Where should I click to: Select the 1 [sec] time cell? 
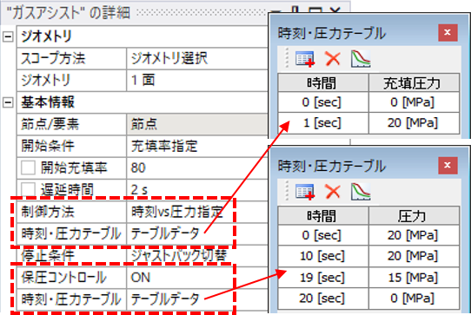point(323,123)
